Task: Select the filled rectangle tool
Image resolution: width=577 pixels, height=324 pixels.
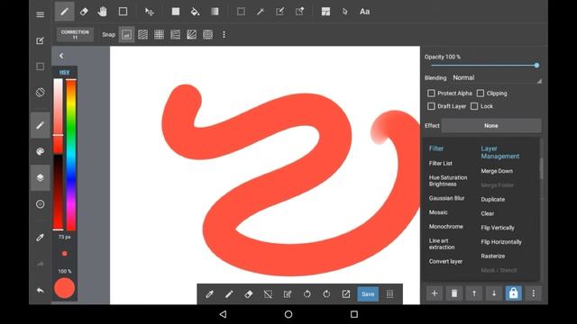Action: click(x=176, y=12)
